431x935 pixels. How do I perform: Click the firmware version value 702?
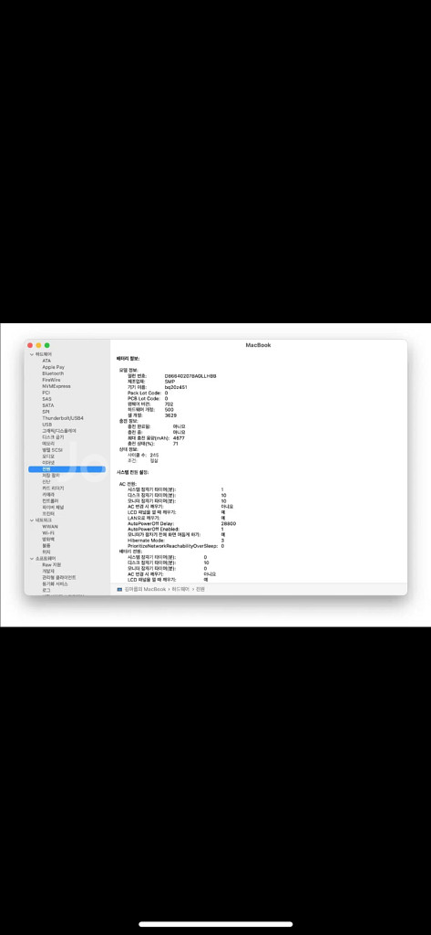click(169, 404)
